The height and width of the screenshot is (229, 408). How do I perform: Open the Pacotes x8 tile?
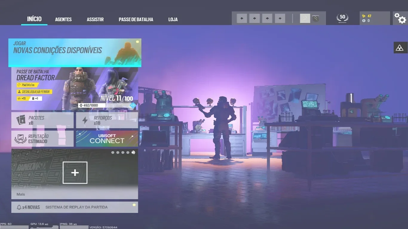[x=42, y=120]
